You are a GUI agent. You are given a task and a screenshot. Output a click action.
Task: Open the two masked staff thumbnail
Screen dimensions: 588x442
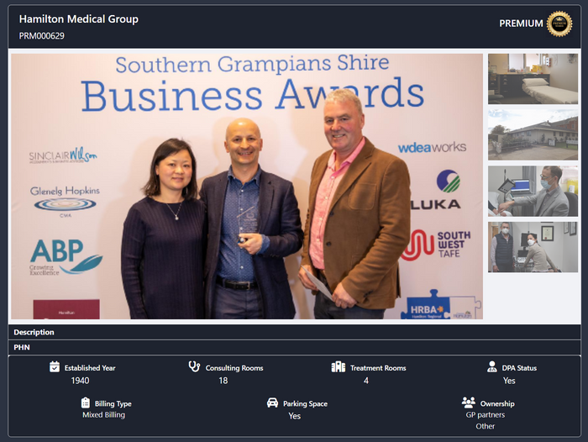[x=533, y=247]
